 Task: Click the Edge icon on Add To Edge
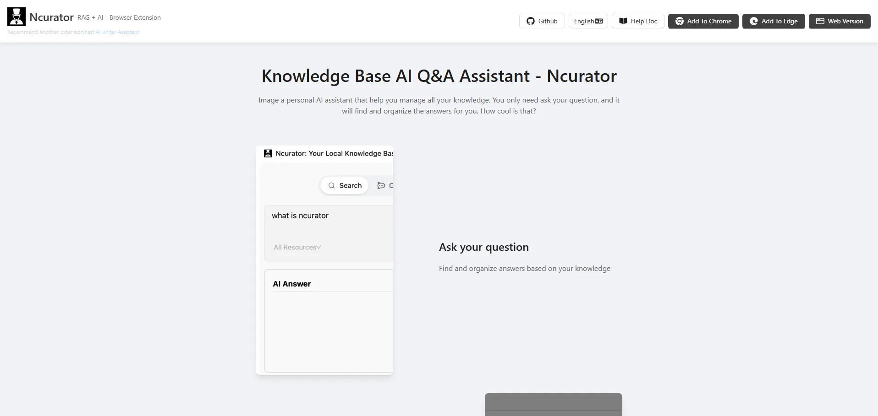pyautogui.click(x=754, y=21)
